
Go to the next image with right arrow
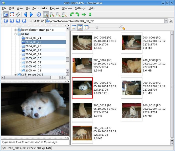[31, 15]
